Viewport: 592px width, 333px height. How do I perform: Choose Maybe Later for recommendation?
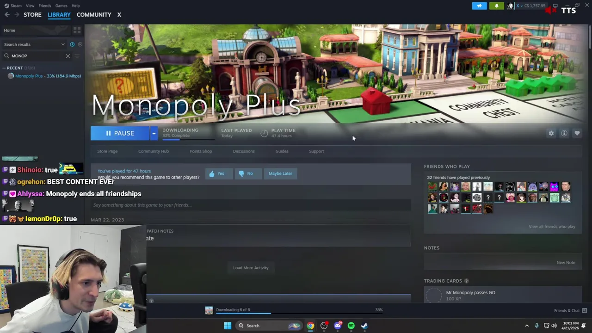point(280,173)
